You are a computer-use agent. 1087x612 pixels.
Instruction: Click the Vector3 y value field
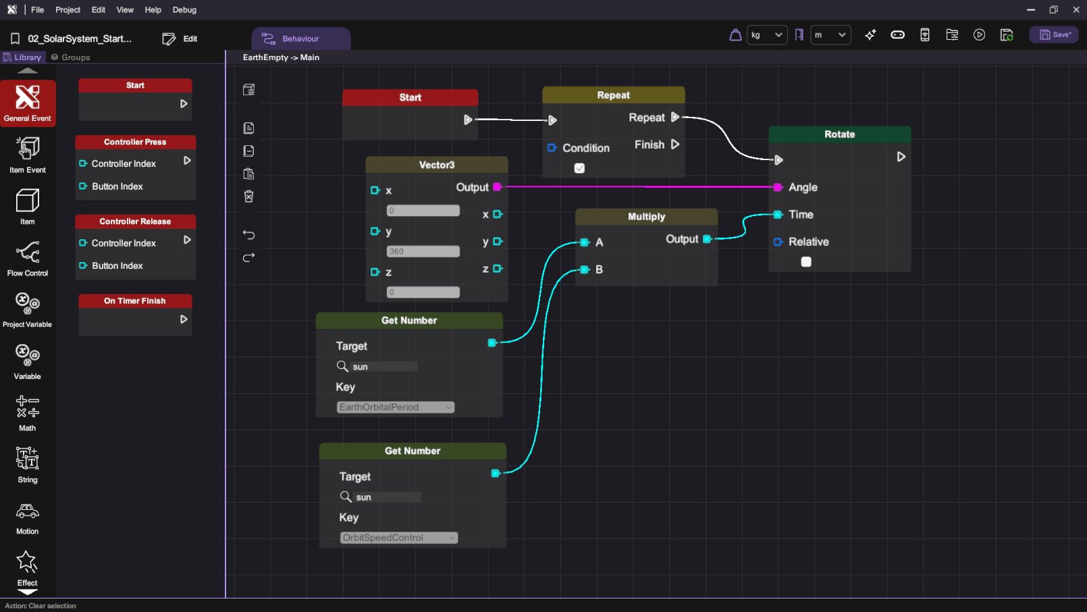[423, 251]
